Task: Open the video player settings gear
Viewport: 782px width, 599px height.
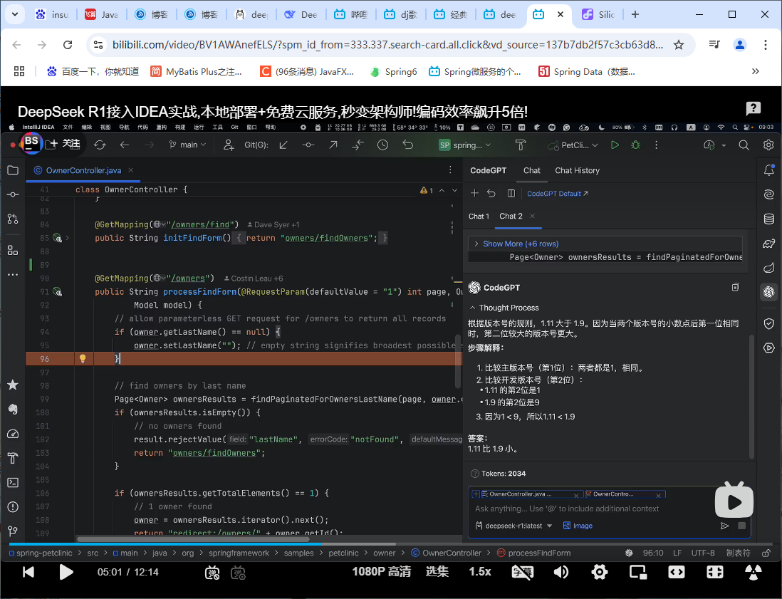Action: click(x=599, y=571)
